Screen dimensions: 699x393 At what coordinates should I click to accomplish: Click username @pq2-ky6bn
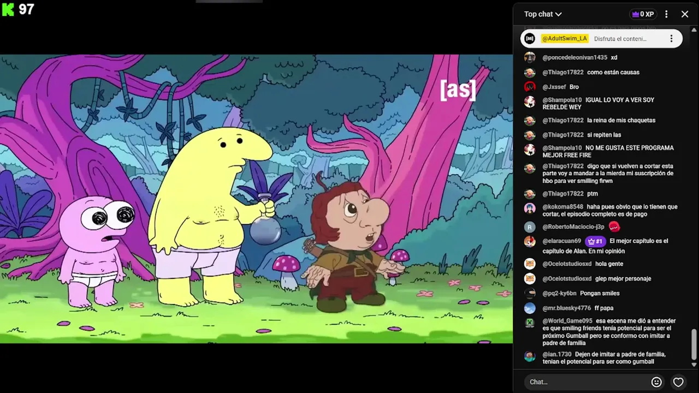coord(559,293)
